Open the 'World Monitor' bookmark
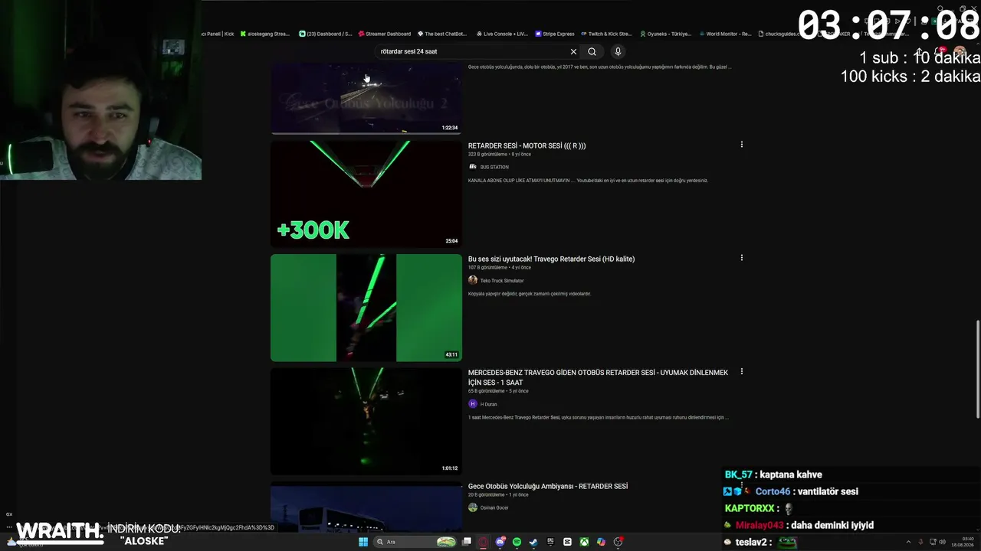Screen dimensions: 981x551 click(x=725, y=34)
